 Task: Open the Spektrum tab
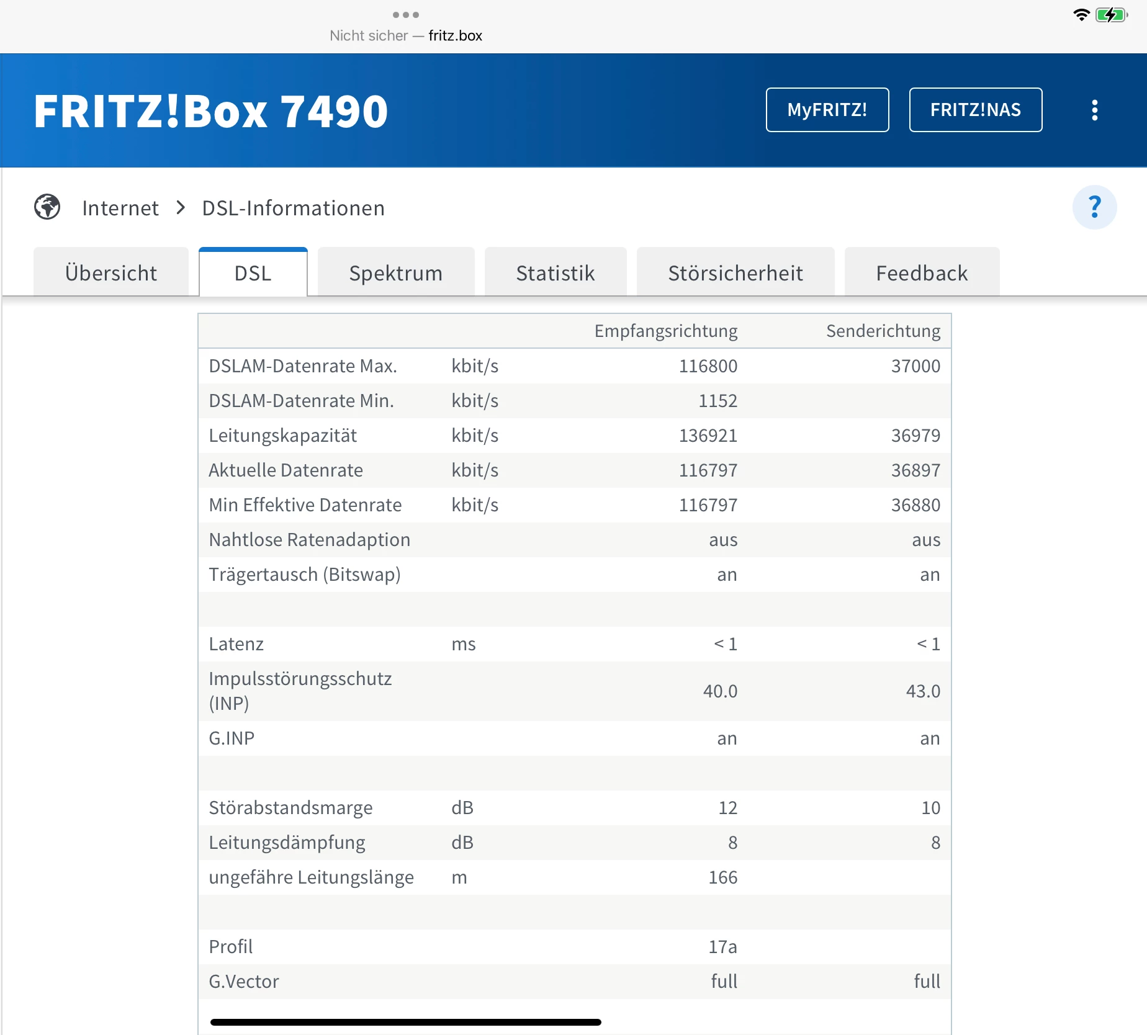396,272
